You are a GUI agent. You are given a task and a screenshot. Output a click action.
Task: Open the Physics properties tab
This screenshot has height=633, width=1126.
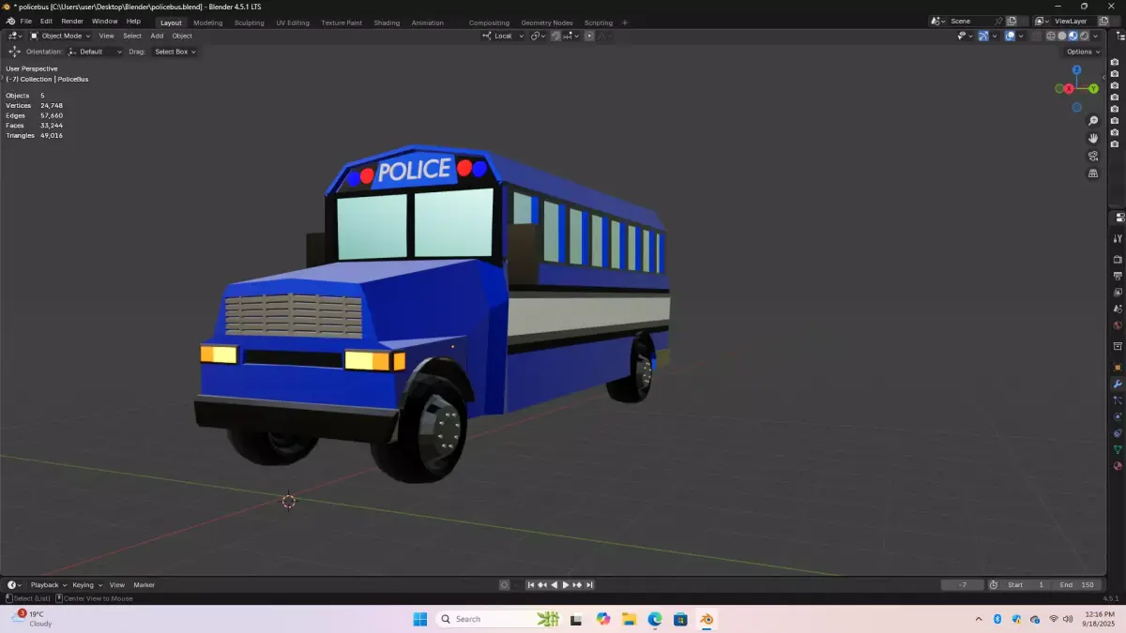pyautogui.click(x=1118, y=416)
